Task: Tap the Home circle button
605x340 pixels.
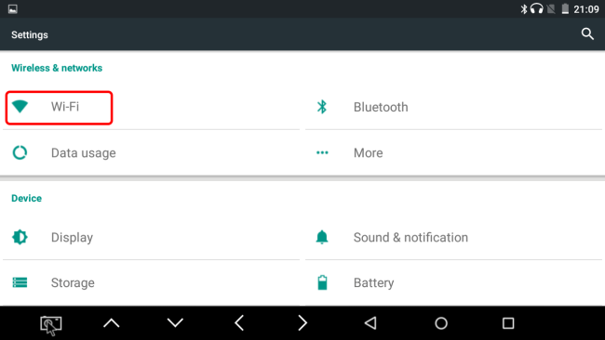Action: tap(441, 323)
